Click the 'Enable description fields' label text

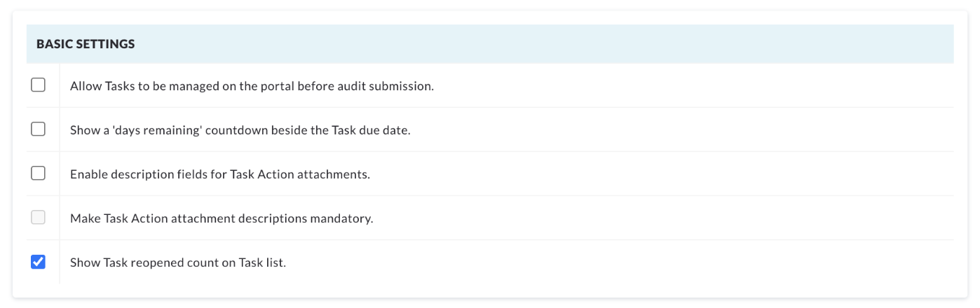pos(220,174)
